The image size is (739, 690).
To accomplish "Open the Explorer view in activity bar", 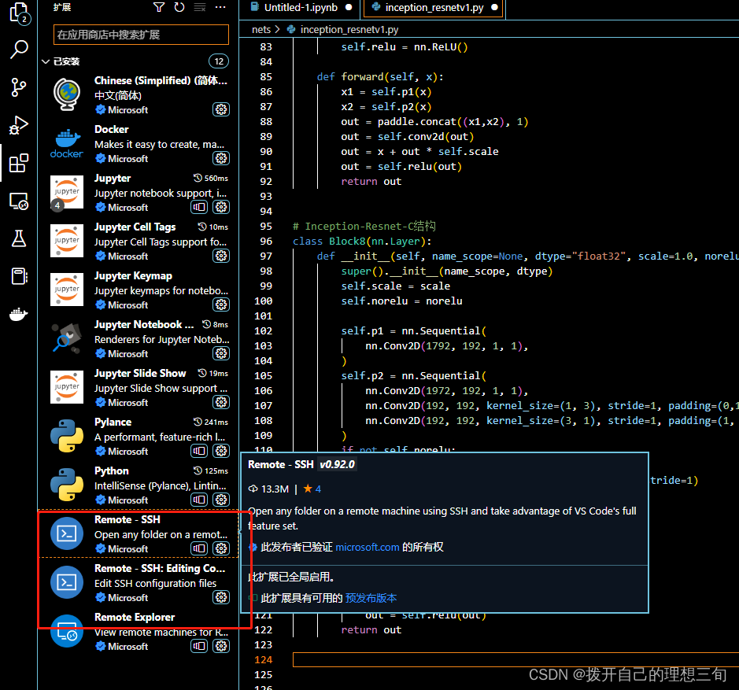I will click(19, 13).
